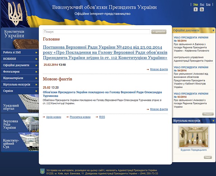The width and height of the screenshot is (216, 176).
Task: Click the small shield icon in footer
Action: click(x=42, y=171)
